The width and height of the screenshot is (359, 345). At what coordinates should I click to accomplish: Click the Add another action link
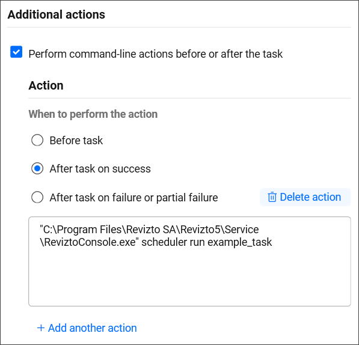(87, 328)
